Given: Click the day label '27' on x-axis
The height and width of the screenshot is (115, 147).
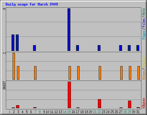Looking at the screenshot, I should [x=121, y=112].
